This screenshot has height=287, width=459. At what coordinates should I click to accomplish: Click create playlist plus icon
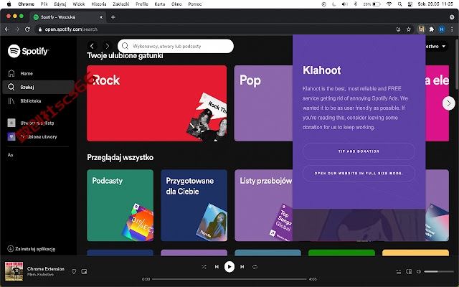[x=11, y=123]
